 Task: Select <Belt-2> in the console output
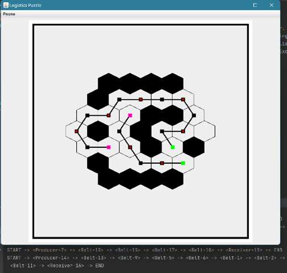265,258
